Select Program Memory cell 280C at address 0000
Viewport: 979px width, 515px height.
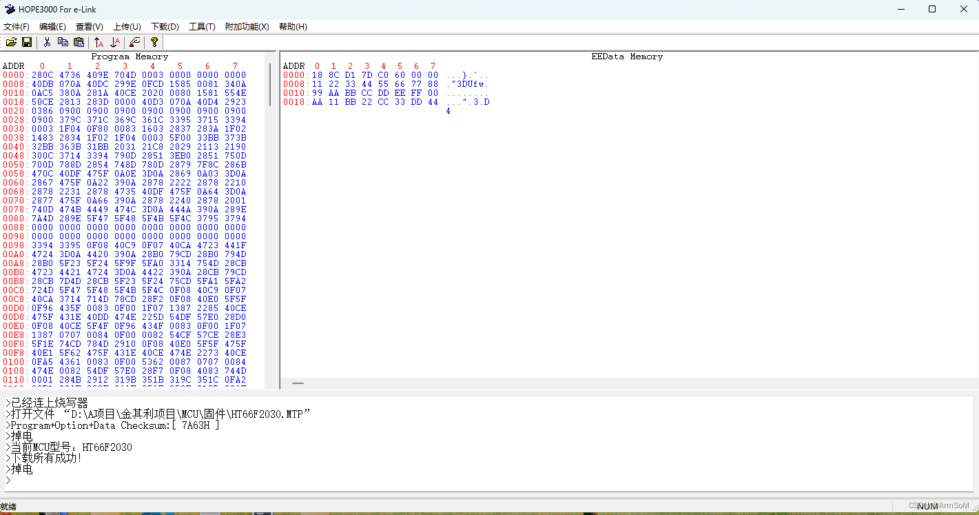click(42, 75)
